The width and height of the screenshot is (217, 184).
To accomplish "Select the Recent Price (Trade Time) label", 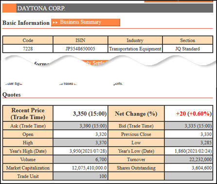I will (x=28, y=113).
